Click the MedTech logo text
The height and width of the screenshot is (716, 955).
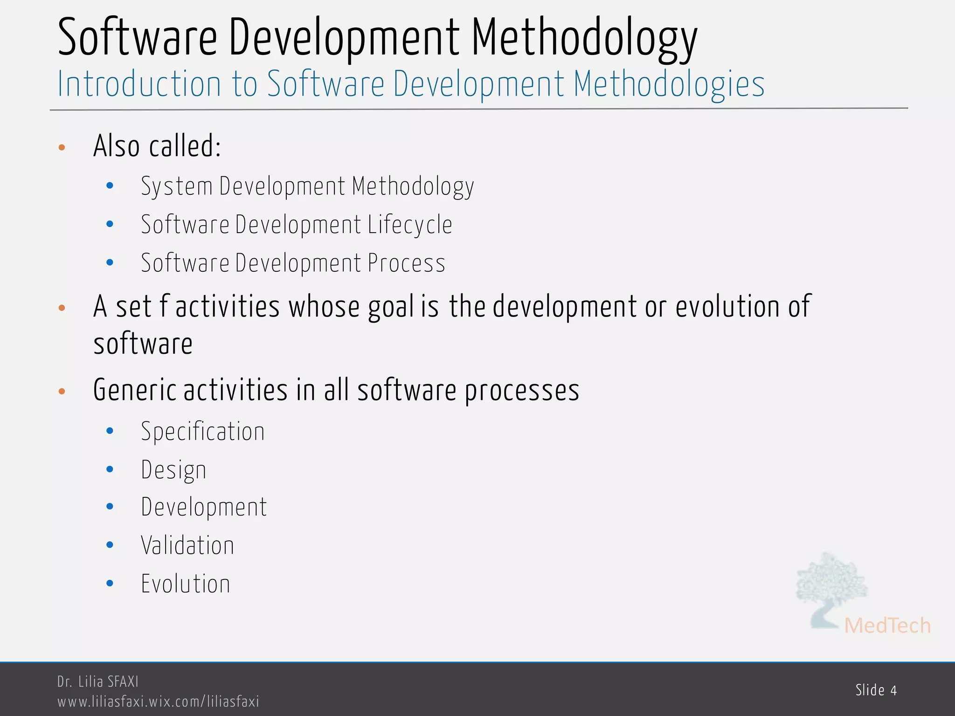(887, 626)
